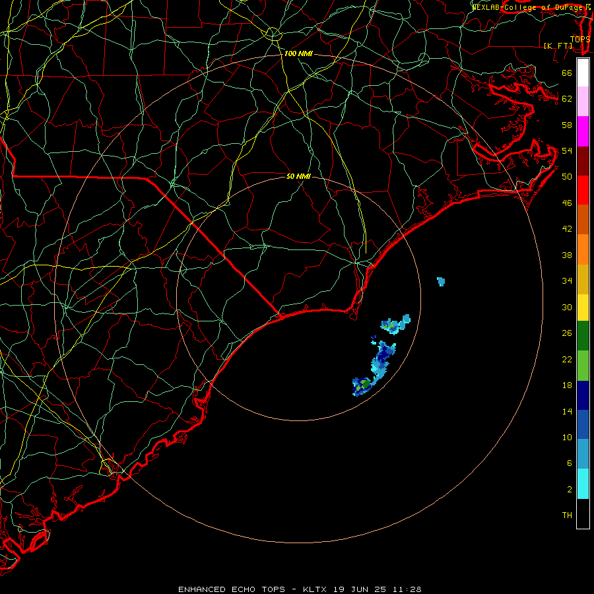Click the orange 42 kft legend swatch
The image size is (594, 594).
(583, 249)
